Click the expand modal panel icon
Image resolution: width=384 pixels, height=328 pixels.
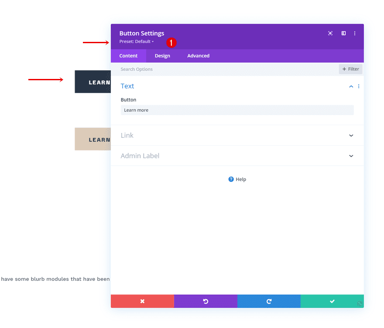click(x=343, y=33)
